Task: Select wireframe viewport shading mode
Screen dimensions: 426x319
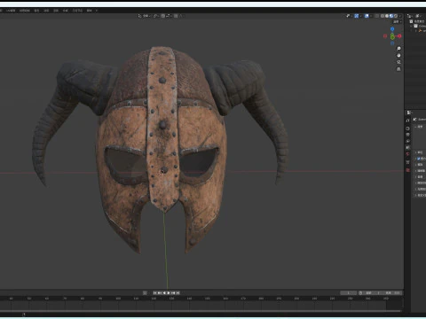Action: click(x=383, y=16)
